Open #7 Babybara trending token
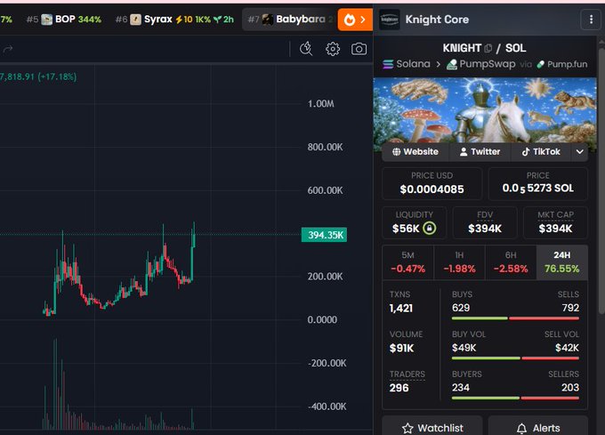 click(x=289, y=20)
